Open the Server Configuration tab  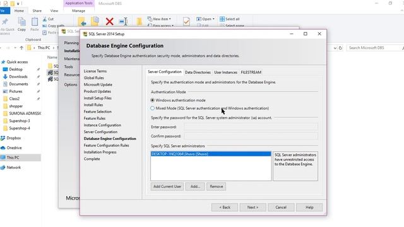165,72
